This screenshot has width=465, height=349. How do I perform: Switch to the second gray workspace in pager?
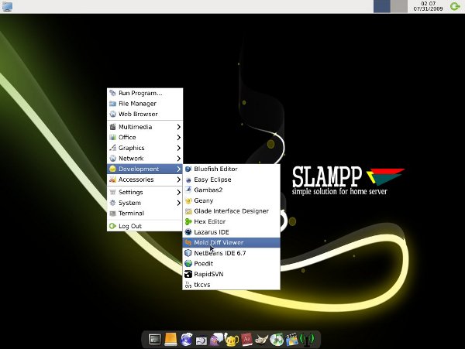point(399,6)
